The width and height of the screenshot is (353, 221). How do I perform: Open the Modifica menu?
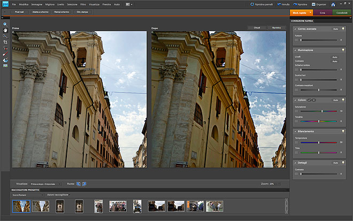[24, 4]
